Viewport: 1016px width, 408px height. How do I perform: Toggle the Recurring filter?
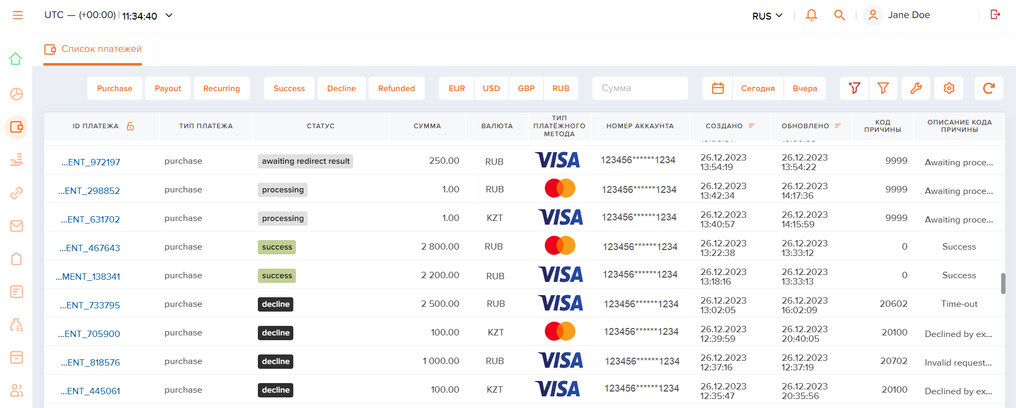(x=221, y=88)
